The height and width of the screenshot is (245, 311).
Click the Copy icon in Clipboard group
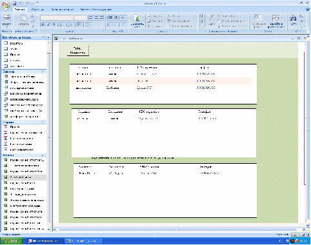pos(32,21)
